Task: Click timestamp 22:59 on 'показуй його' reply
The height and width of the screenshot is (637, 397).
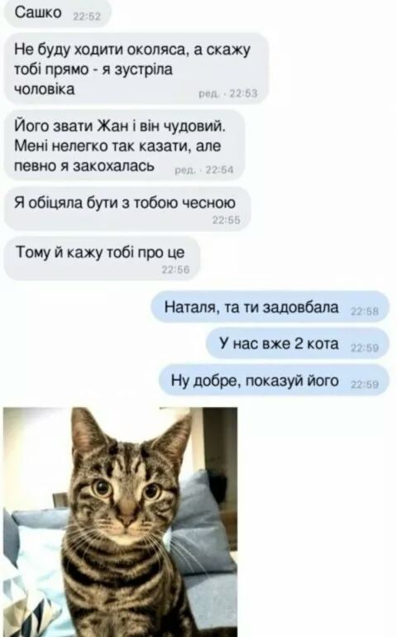Action: click(365, 385)
